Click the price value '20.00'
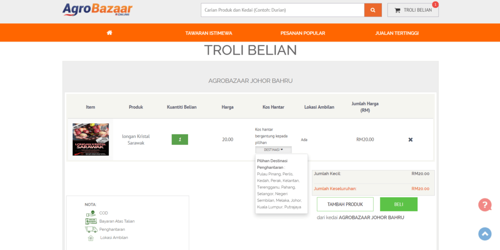Image resolution: width=500 pixels, height=250 pixels. tap(228, 139)
